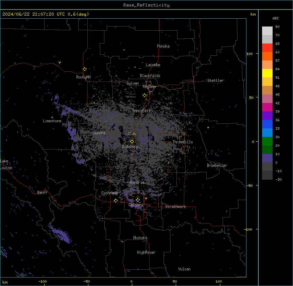Click the Okotoks label
The width and height of the screenshot is (293, 286).
pyautogui.click(x=140, y=238)
